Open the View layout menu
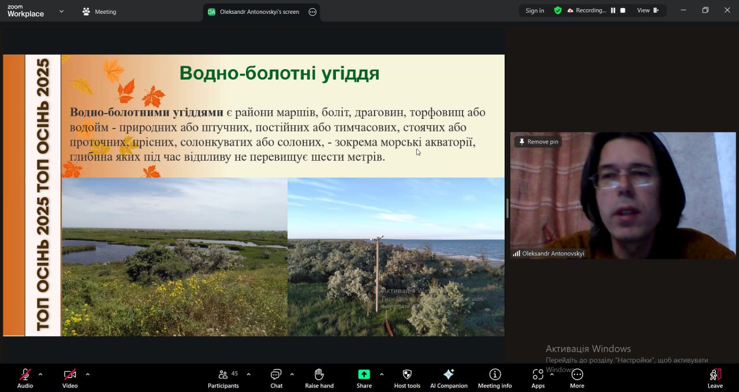This screenshot has width=739, height=392. point(648,10)
